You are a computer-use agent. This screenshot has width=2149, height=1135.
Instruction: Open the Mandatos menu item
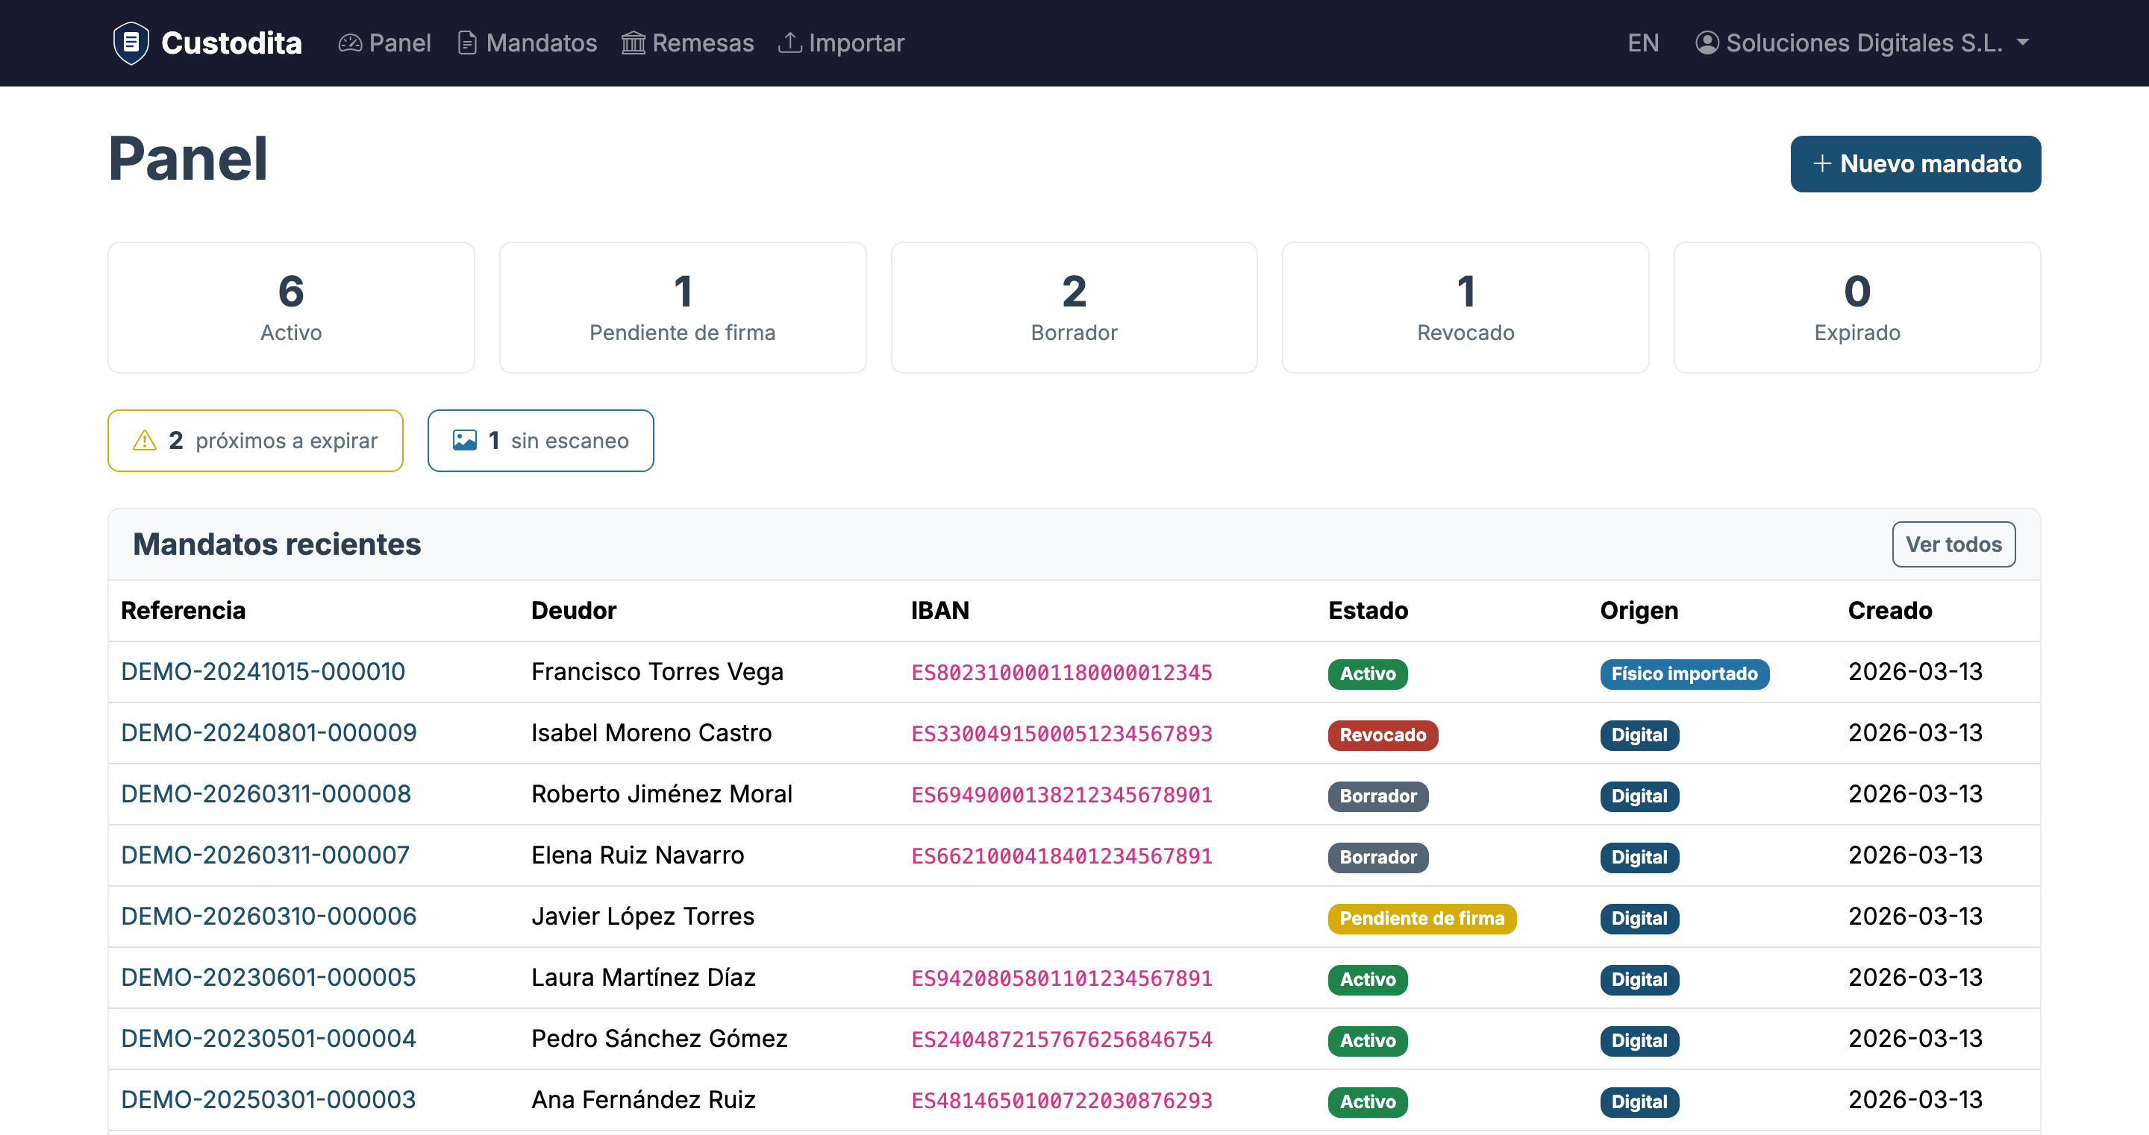click(540, 43)
